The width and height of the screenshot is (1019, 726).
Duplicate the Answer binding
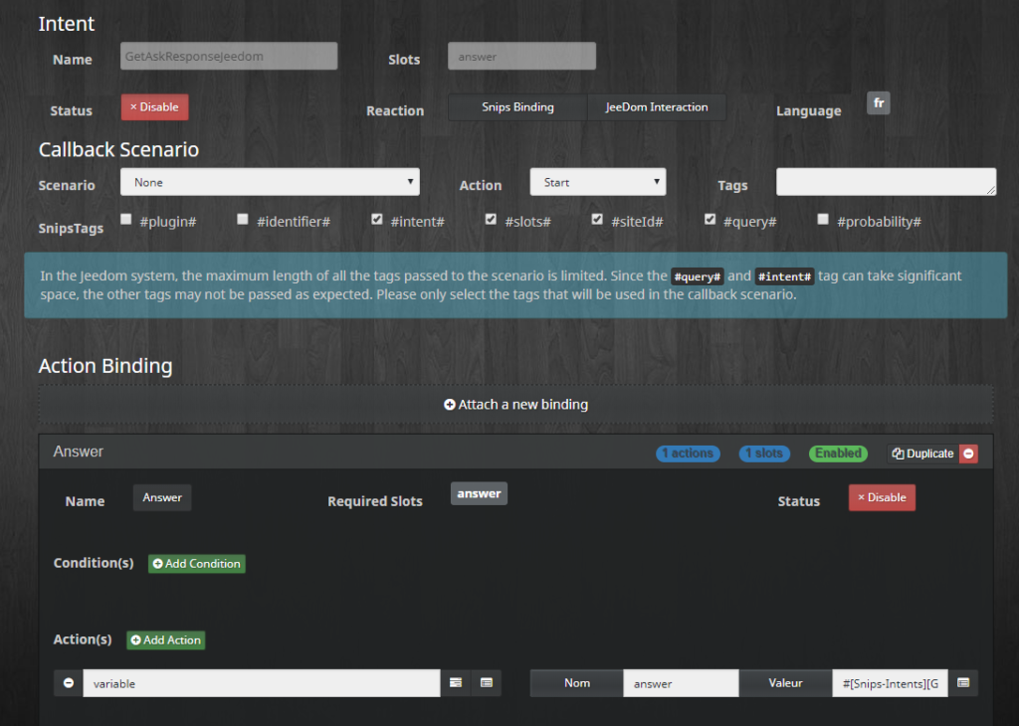(x=922, y=454)
